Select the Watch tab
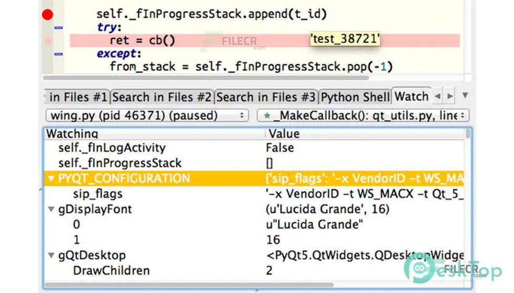This screenshot has height=293, width=514. coord(411,97)
